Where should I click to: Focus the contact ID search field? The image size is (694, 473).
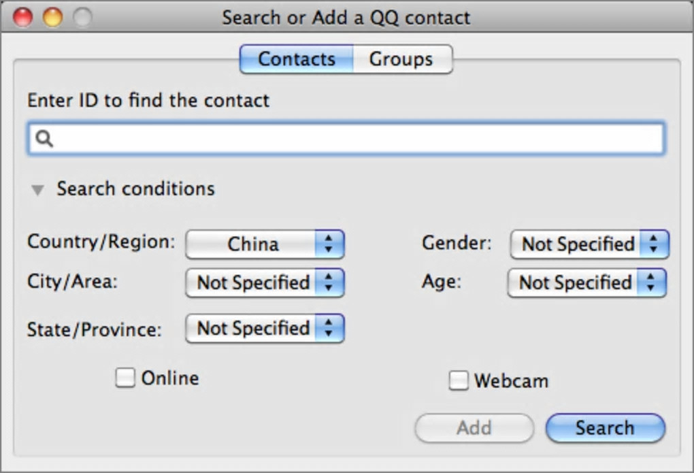point(354,140)
